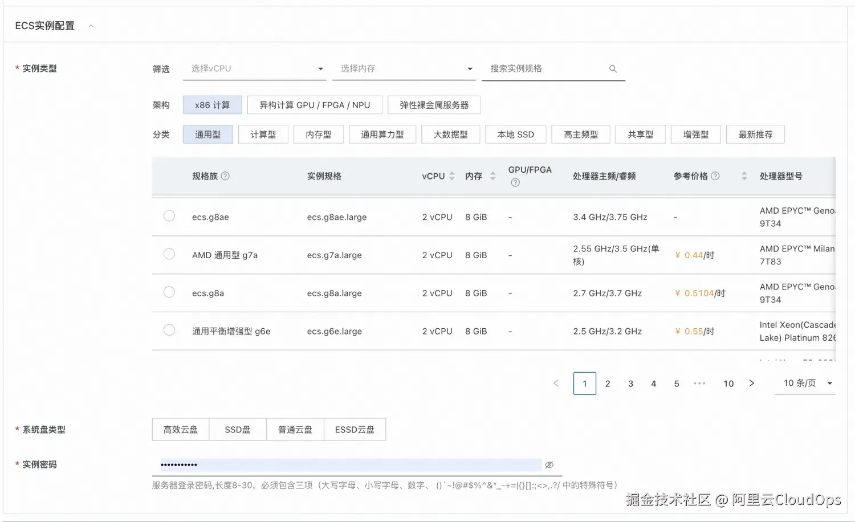
Task: Choose the 通用型 category
Action: [208, 134]
